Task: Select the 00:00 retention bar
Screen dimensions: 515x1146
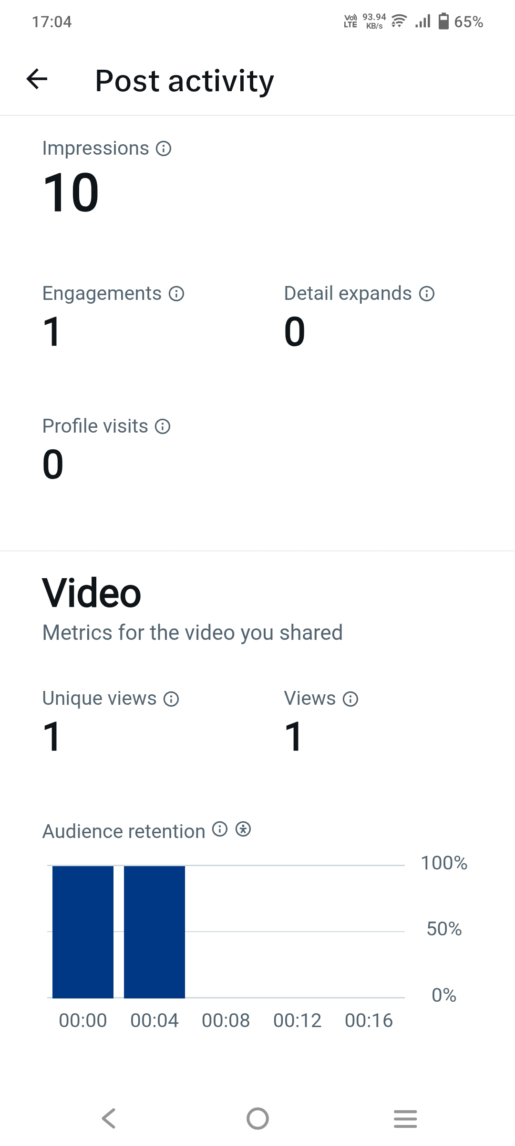Action: 83,932
